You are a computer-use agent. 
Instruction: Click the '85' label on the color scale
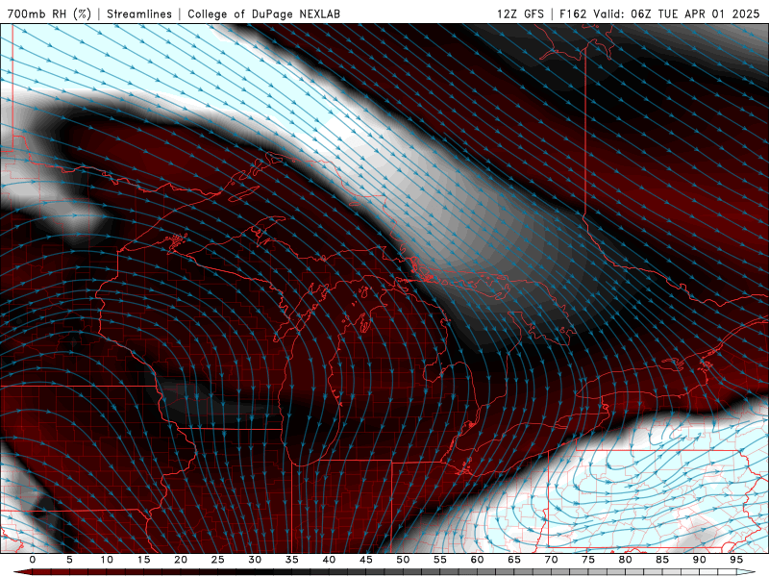[662, 560]
